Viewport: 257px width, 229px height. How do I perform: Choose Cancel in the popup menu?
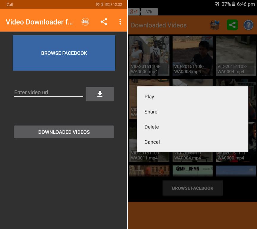193,142
